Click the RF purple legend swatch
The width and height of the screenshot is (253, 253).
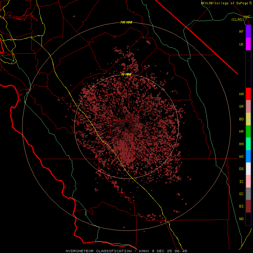pyautogui.click(x=248, y=31)
